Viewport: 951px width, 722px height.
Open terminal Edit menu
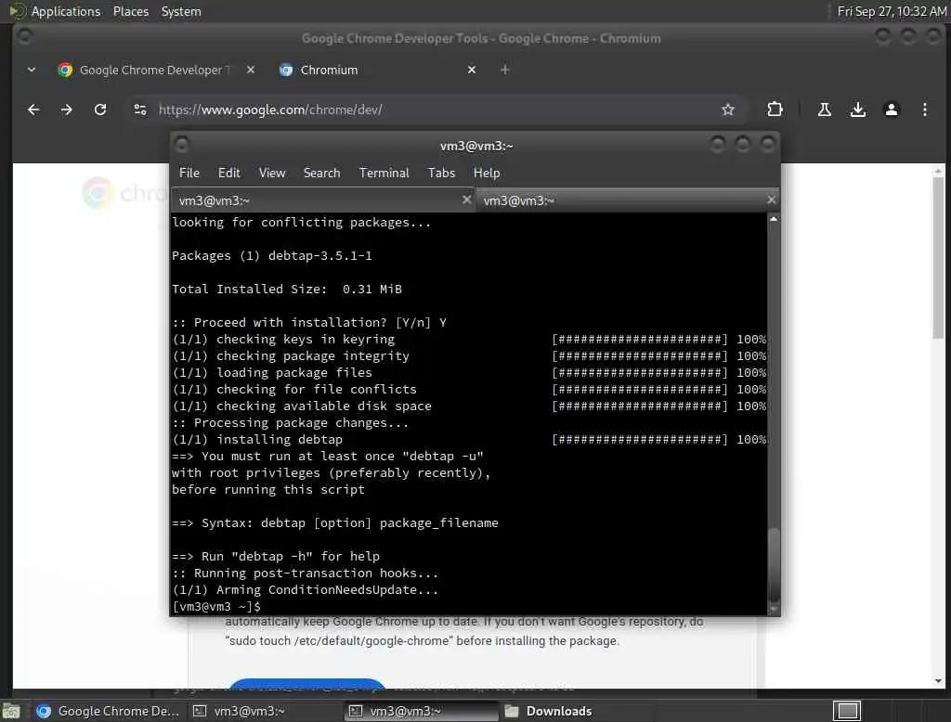(228, 173)
